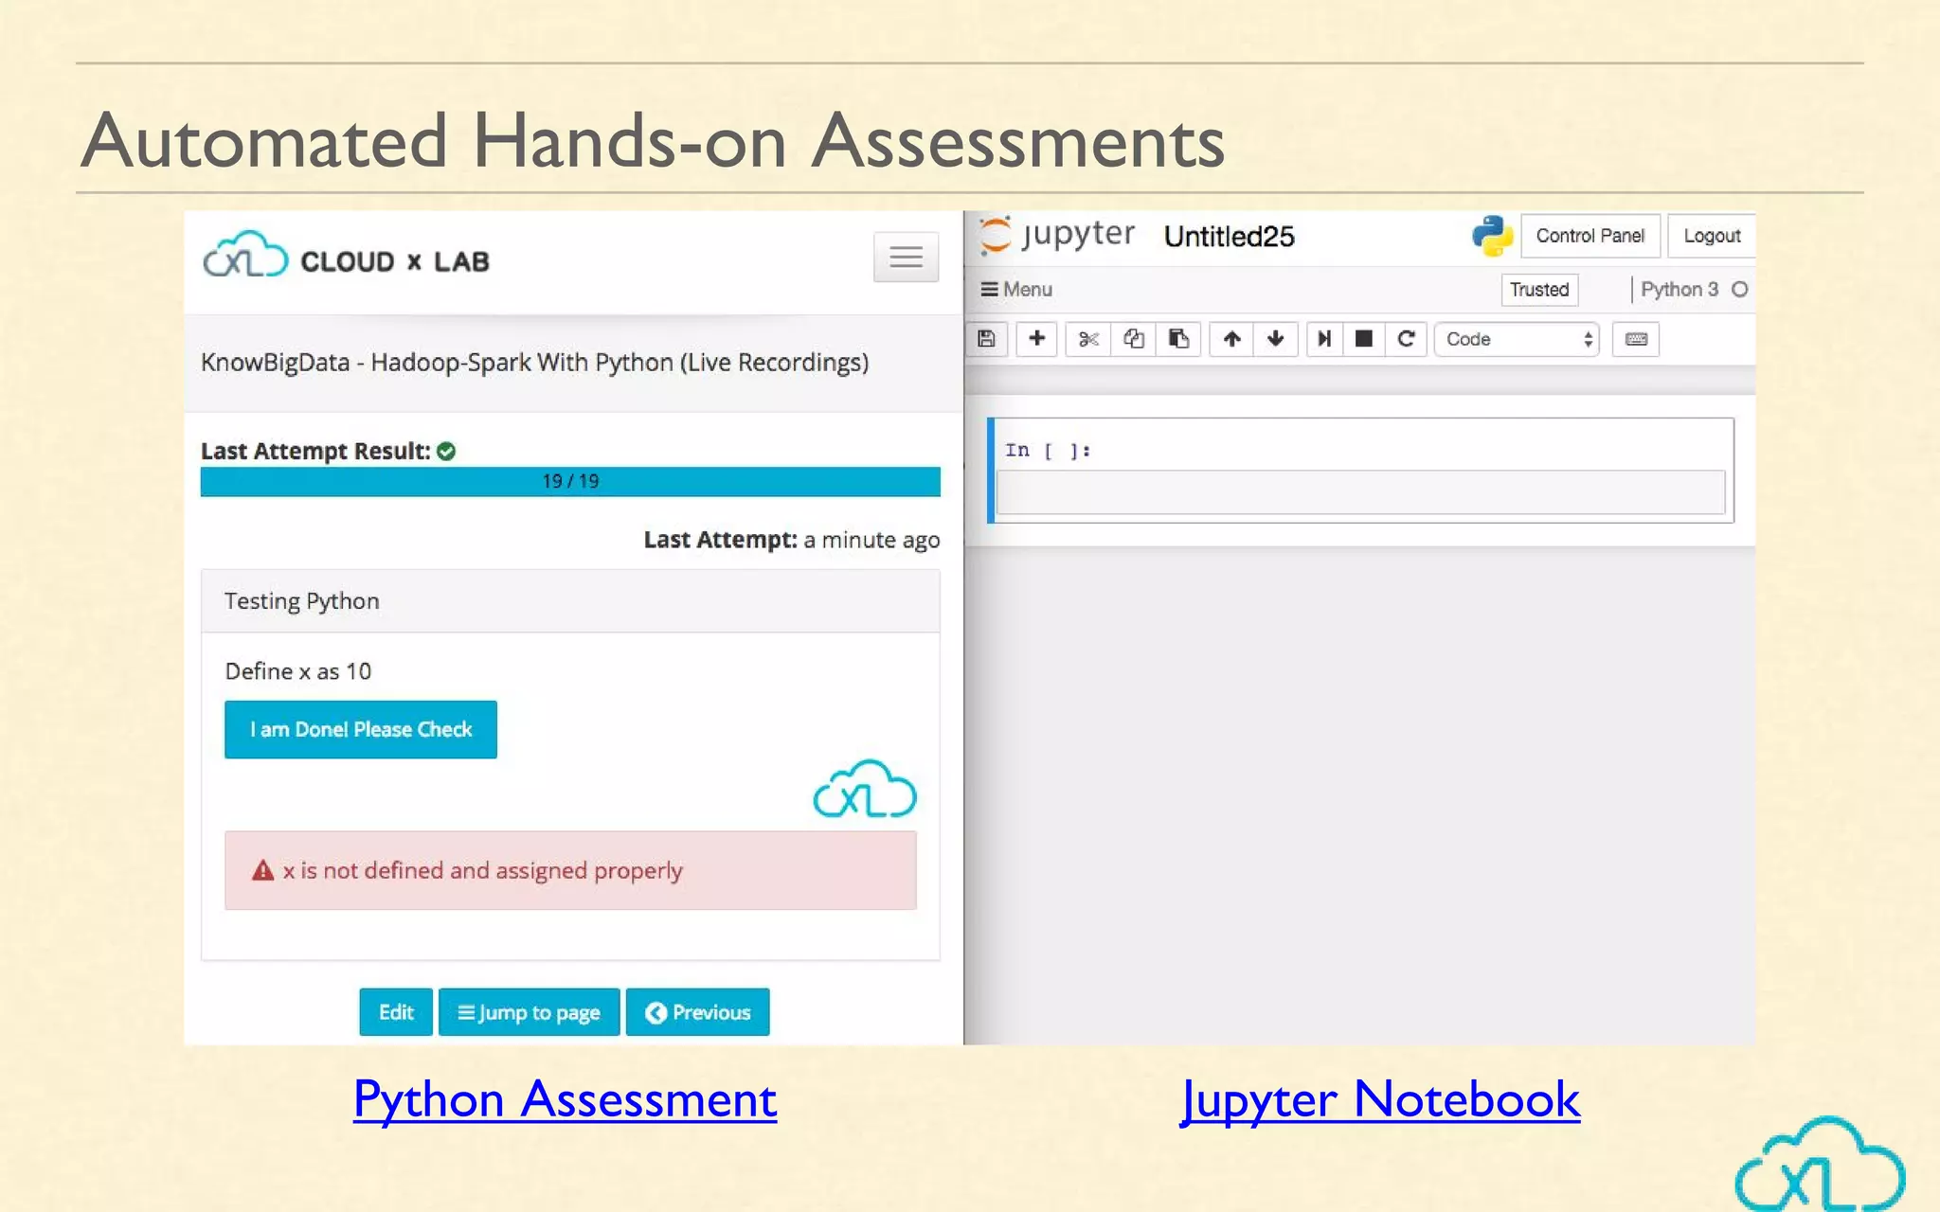Viewport: 1940px width, 1212px height.
Task: Click the Last Attempt: a minute ago text
Action: [x=792, y=540]
